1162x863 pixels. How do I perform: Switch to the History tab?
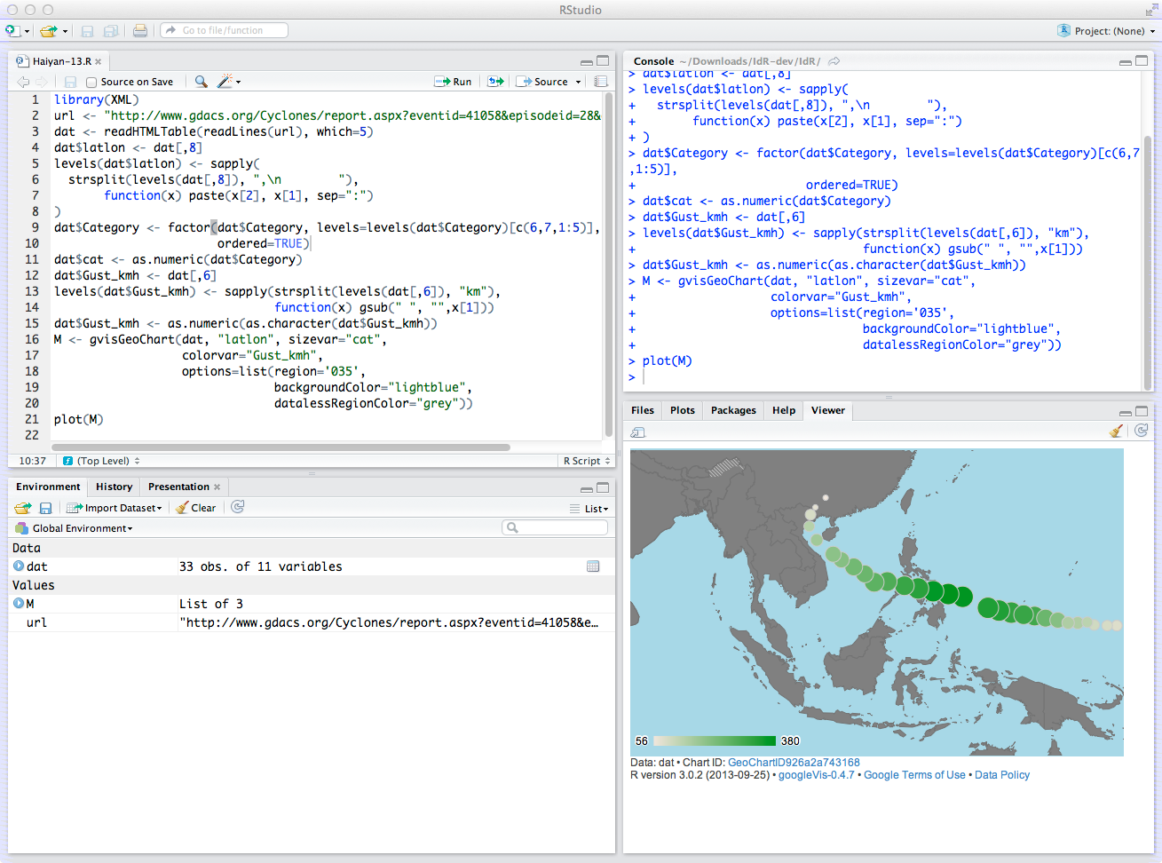click(114, 487)
